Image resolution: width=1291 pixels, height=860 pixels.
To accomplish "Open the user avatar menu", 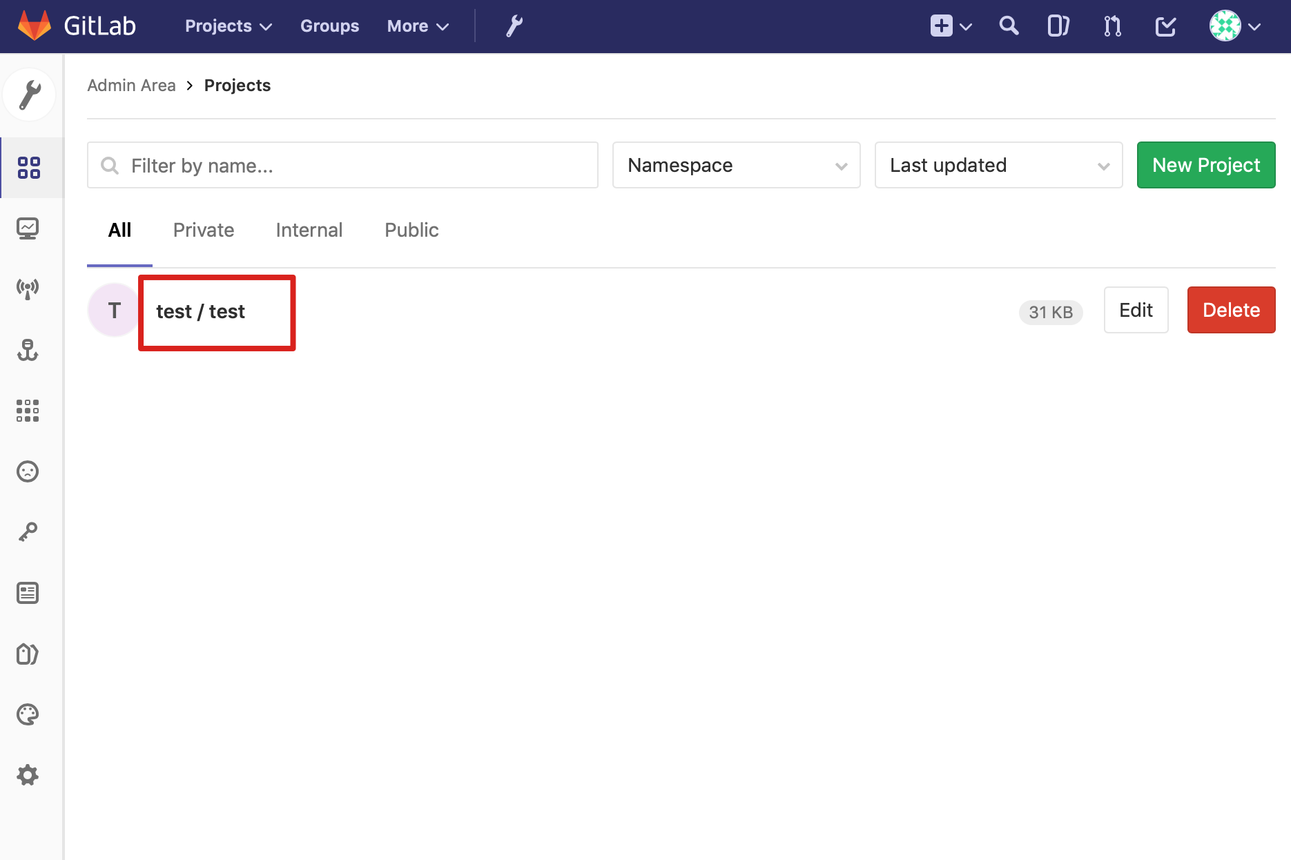I will (x=1235, y=26).
